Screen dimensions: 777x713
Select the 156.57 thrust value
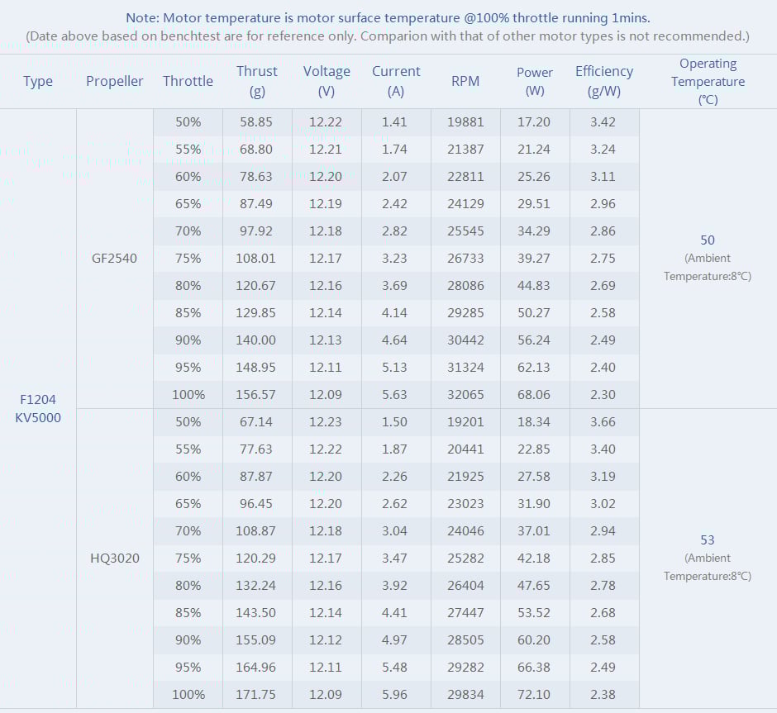point(257,395)
